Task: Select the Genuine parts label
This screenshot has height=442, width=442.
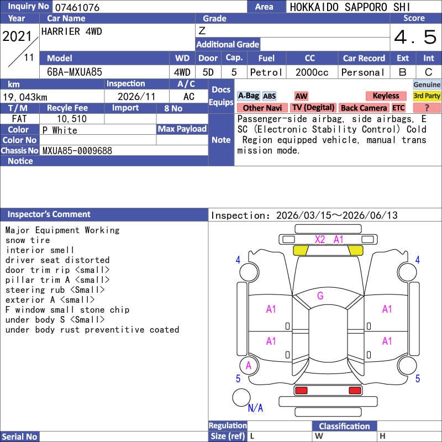Action: point(427,85)
